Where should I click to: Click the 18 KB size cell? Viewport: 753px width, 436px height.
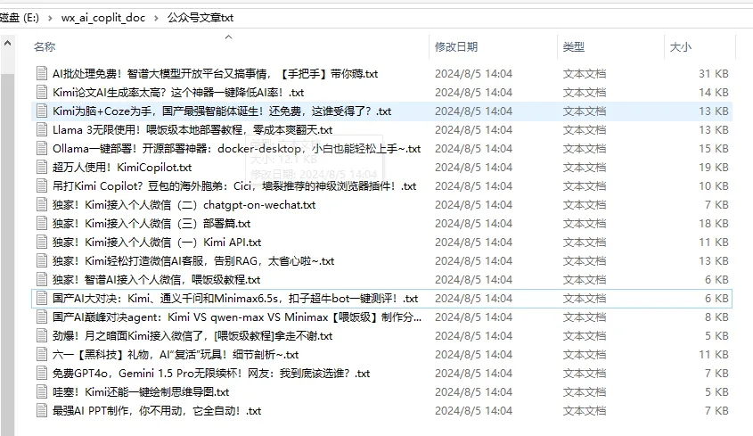click(714, 224)
